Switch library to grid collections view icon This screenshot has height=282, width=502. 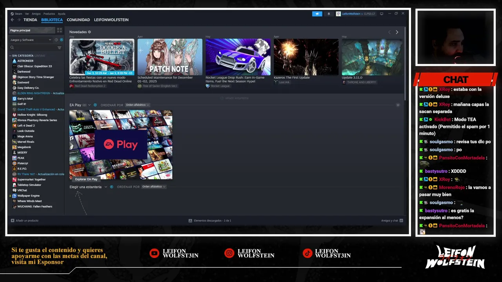pyautogui.click(x=60, y=30)
